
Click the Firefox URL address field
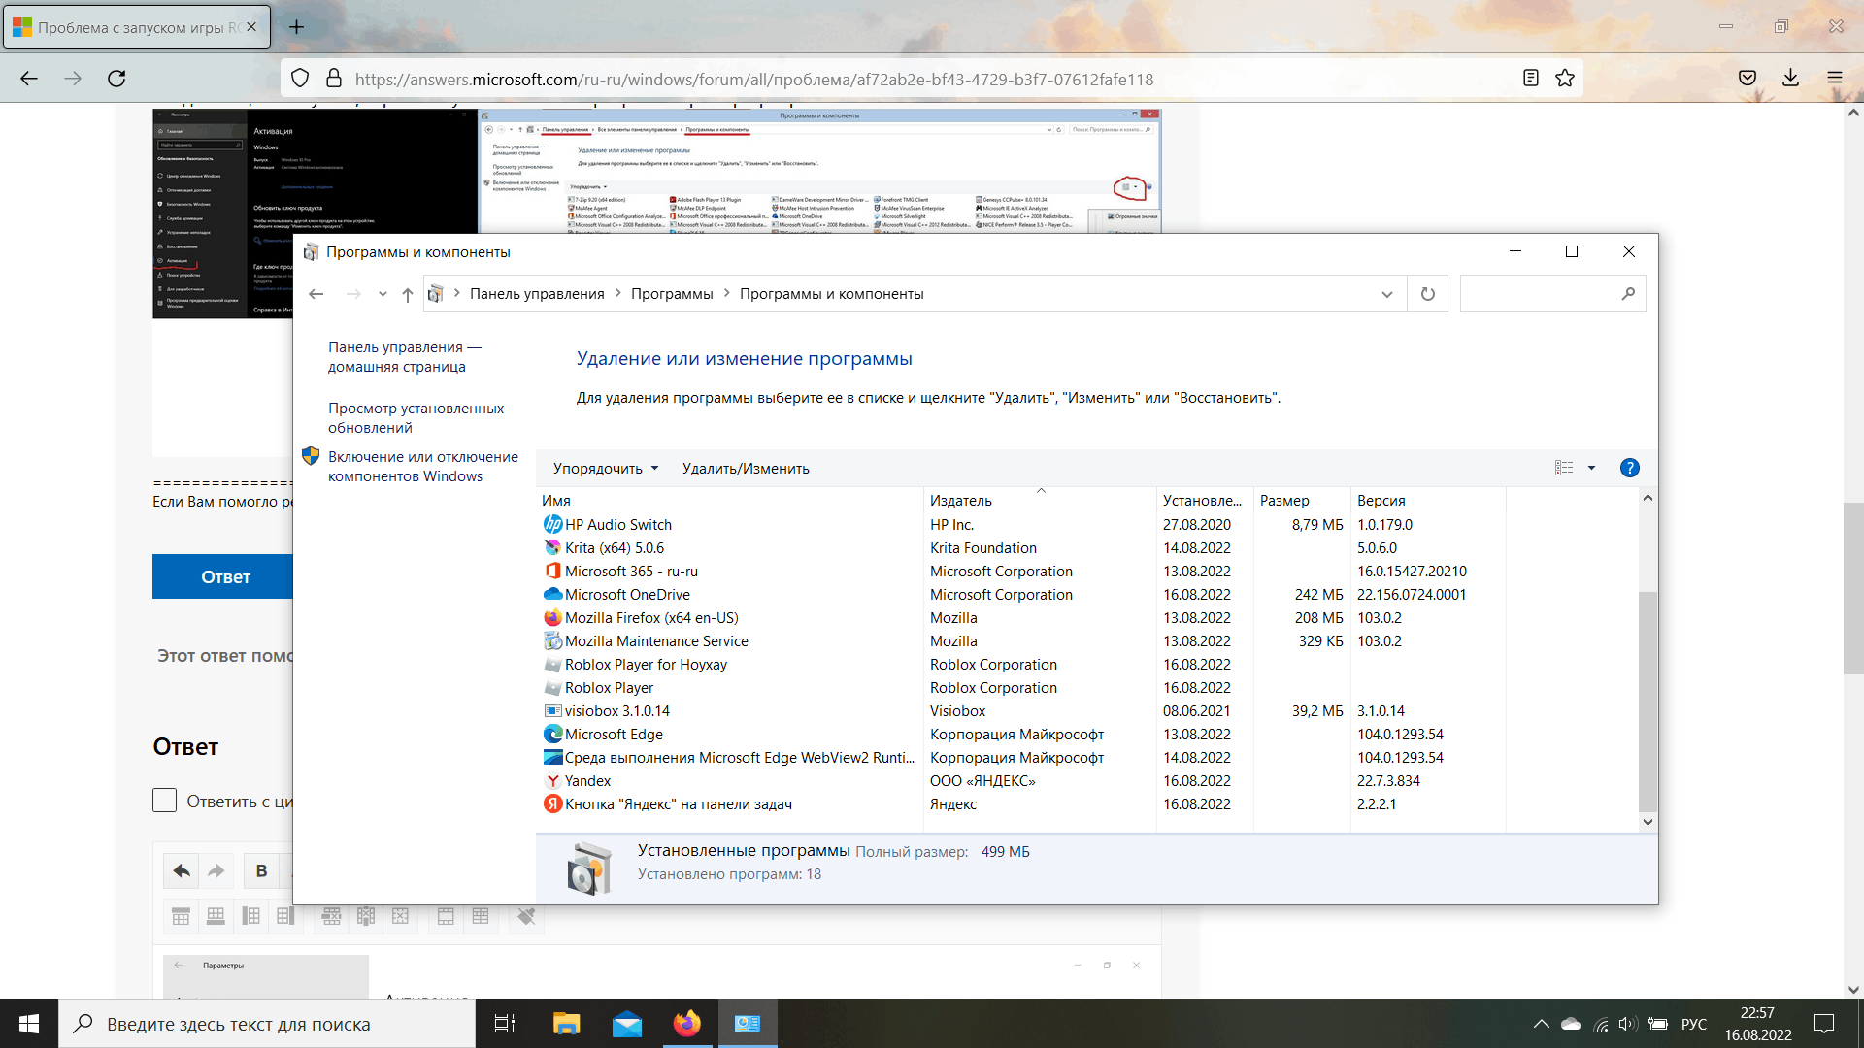click(932, 79)
